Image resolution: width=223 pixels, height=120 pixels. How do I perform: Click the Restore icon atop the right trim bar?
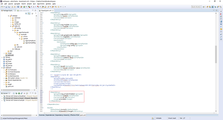221,11
